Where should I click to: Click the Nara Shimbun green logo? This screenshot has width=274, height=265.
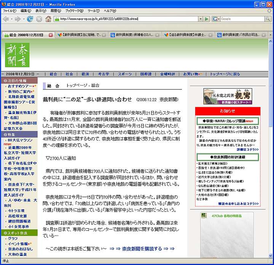pyautogui.click(x=17, y=54)
